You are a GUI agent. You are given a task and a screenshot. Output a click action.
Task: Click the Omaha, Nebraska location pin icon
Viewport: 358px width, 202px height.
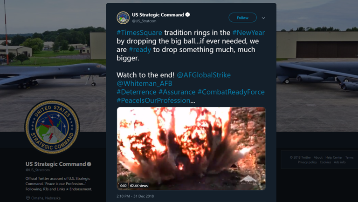click(28, 198)
